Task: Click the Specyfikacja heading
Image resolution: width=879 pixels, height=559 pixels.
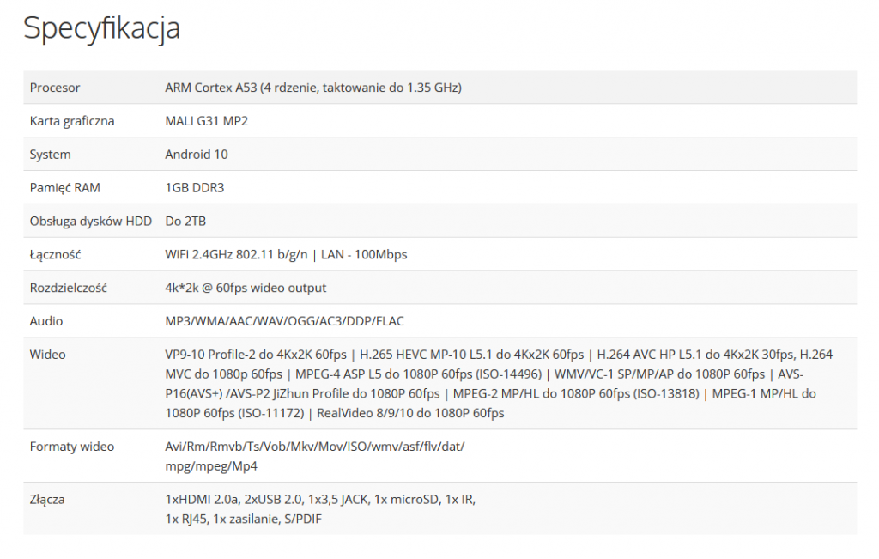Action: [101, 28]
